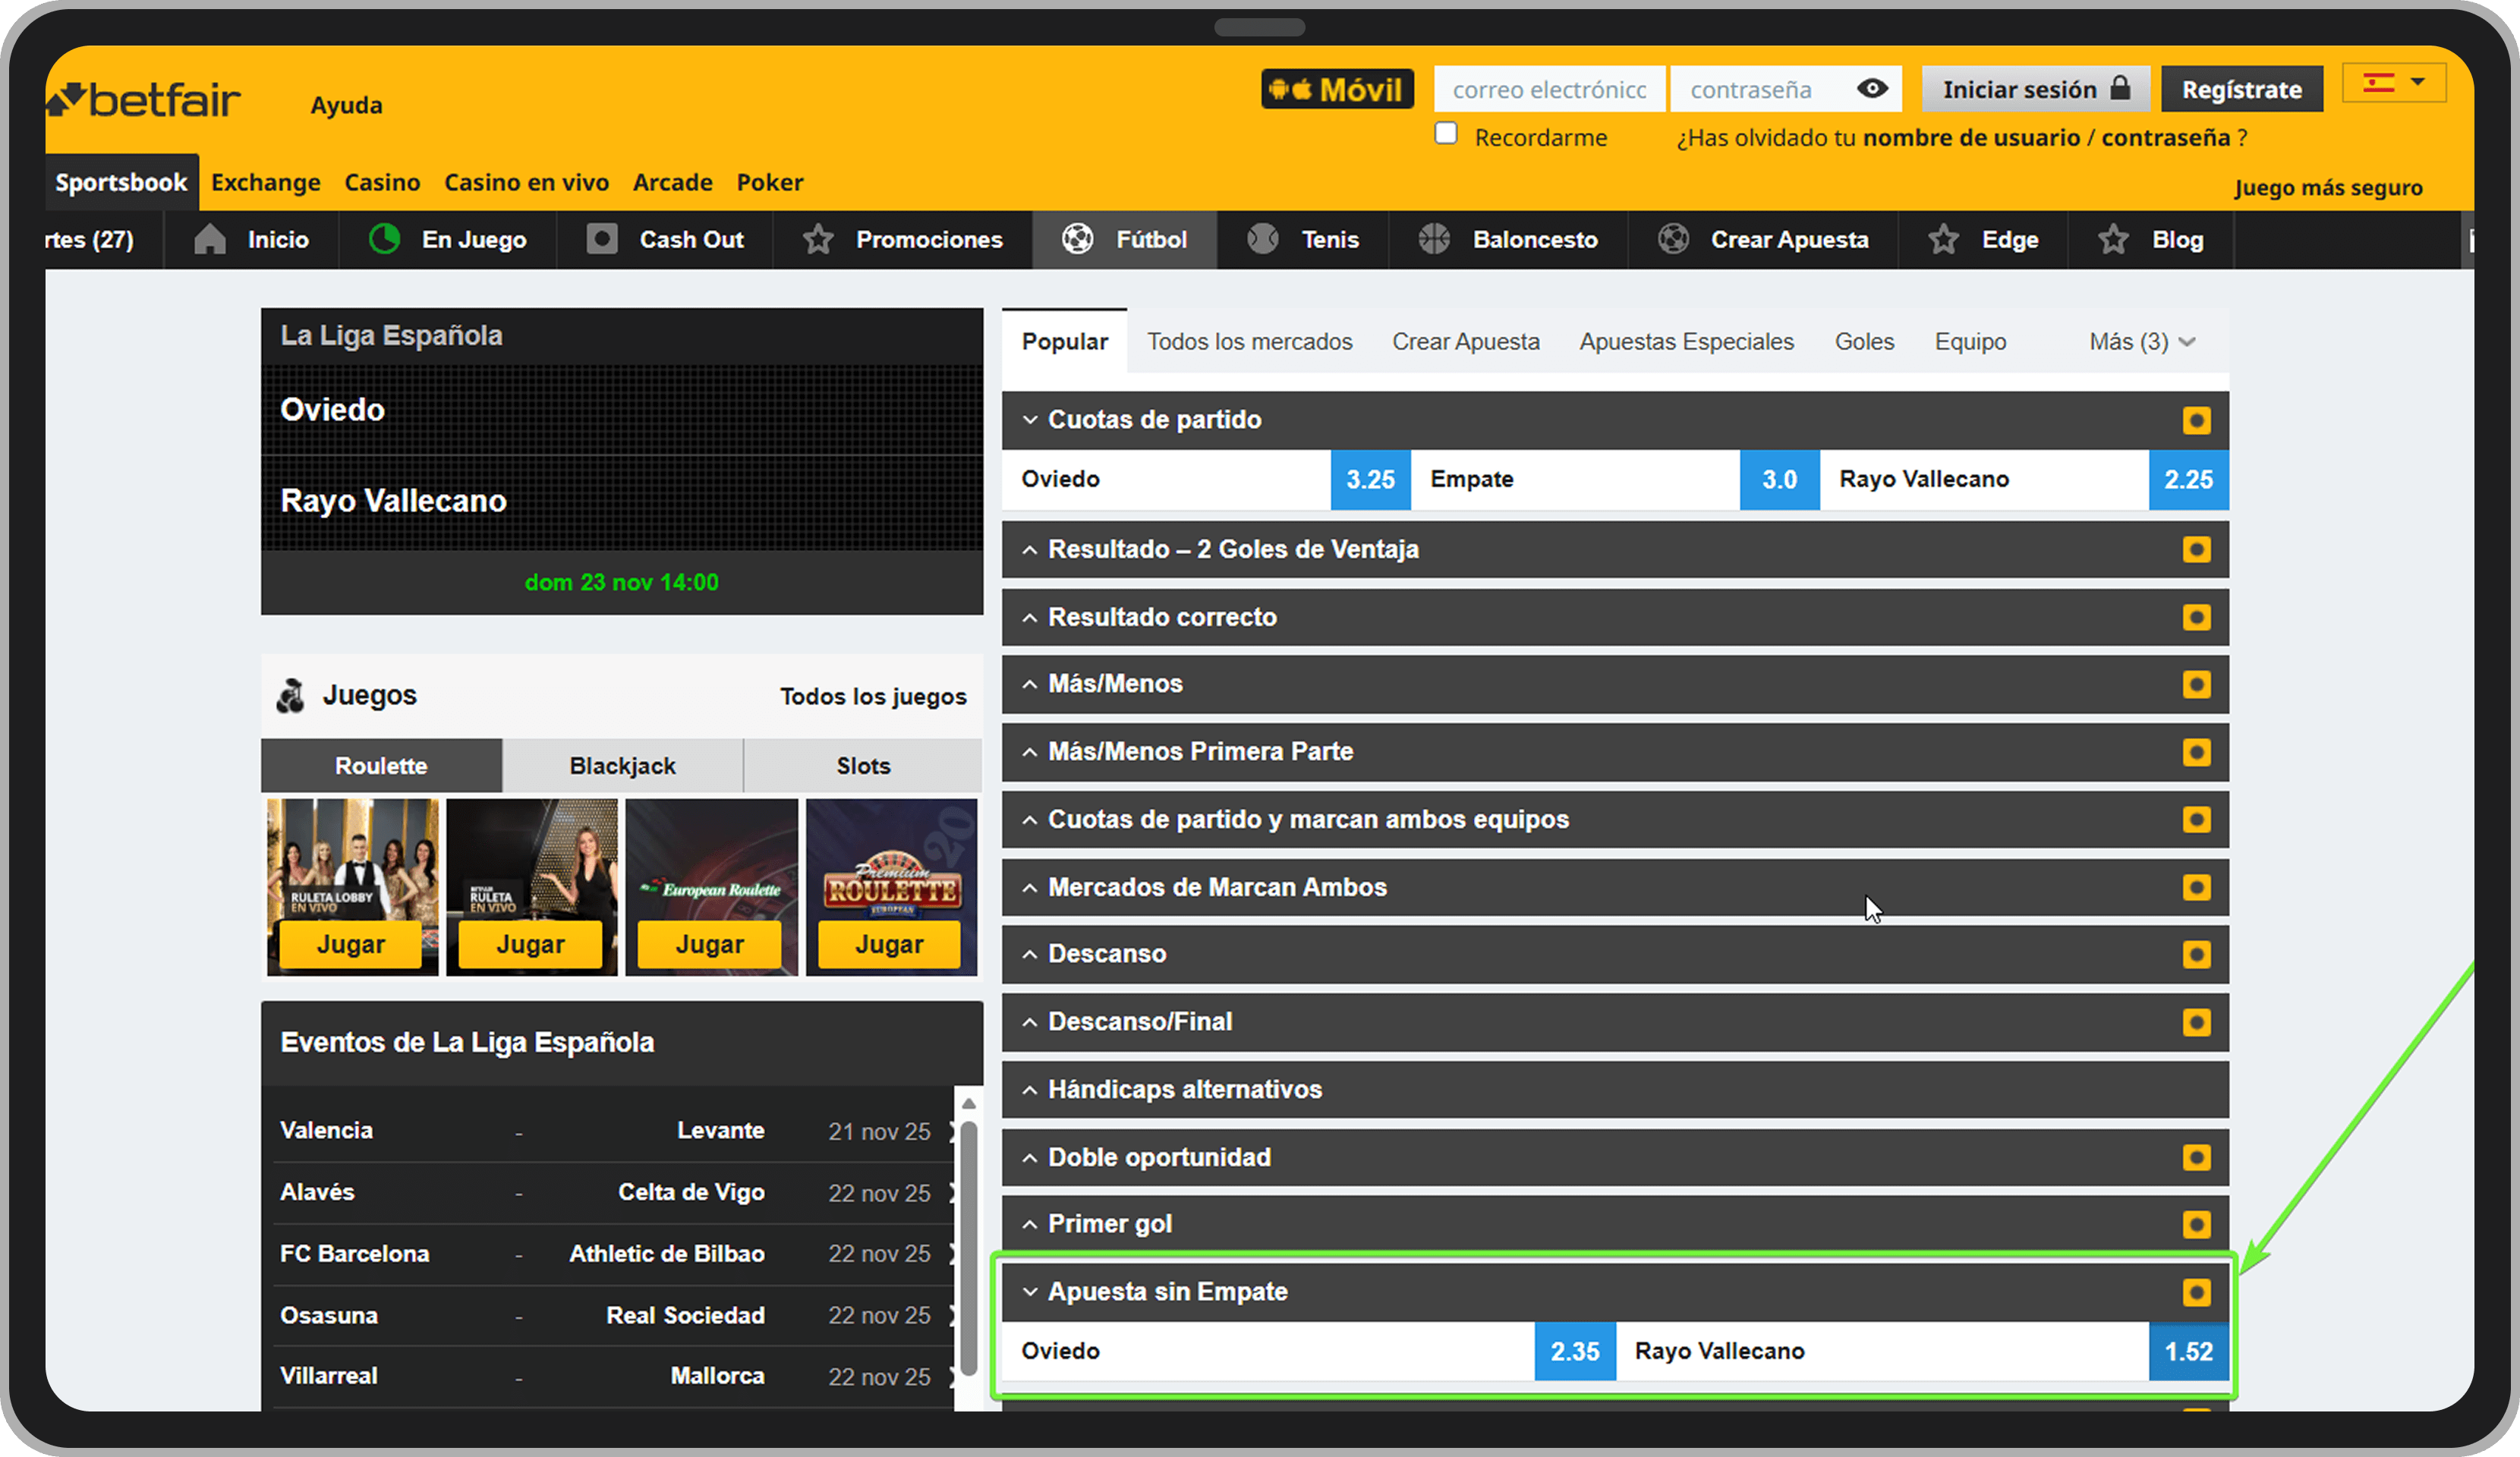This screenshot has height=1457, width=2520.
Task: Click the Doble oportunidad cash-out icon
Action: [x=2196, y=1157]
